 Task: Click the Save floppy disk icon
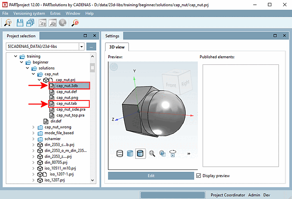point(20,23)
